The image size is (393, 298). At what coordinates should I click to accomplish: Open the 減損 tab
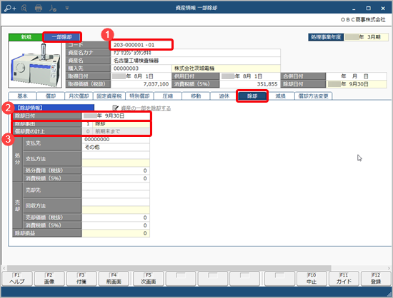click(x=280, y=96)
